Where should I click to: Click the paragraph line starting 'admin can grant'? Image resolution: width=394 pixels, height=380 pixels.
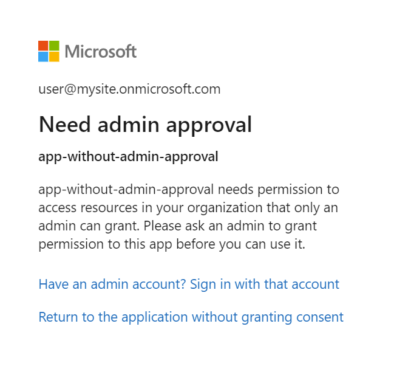point(177,226)
